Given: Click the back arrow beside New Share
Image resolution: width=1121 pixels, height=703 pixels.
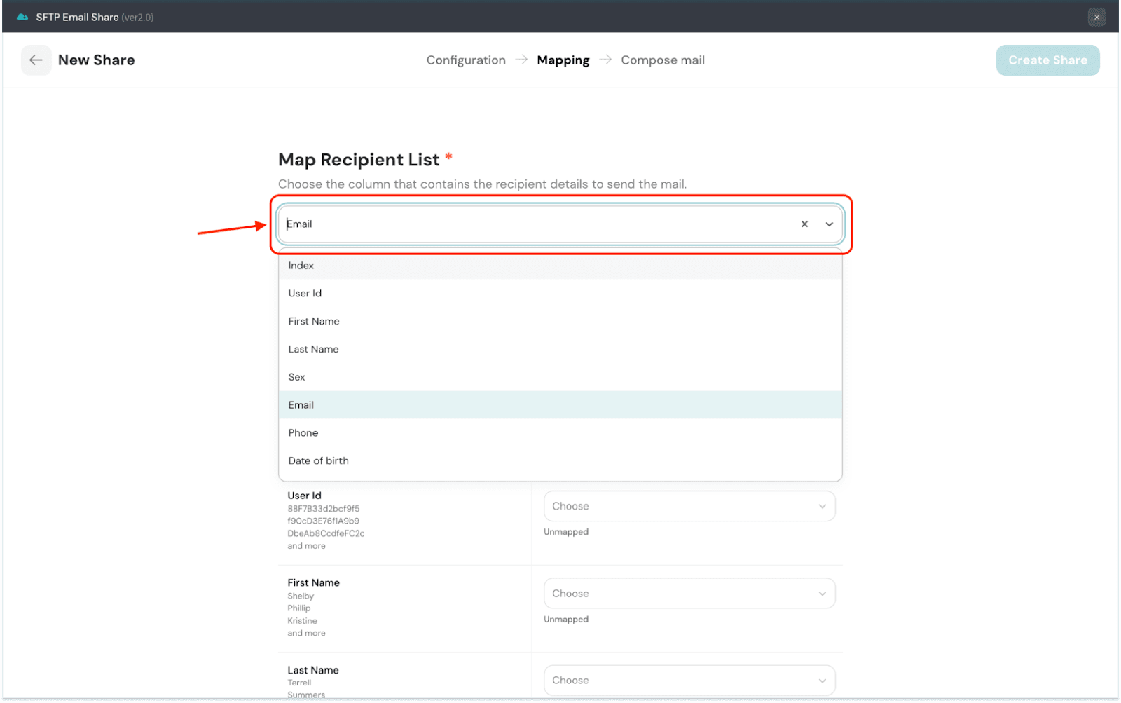Looking at the screenshot, I should [36, 60].
